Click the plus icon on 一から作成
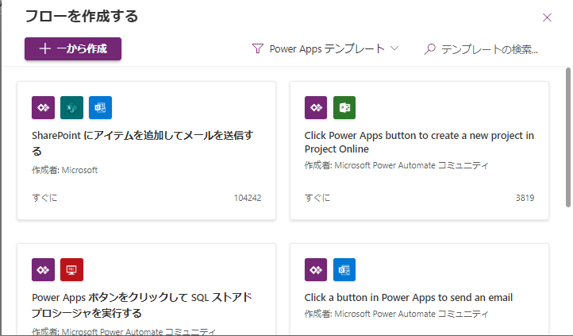 coord(44,48)
